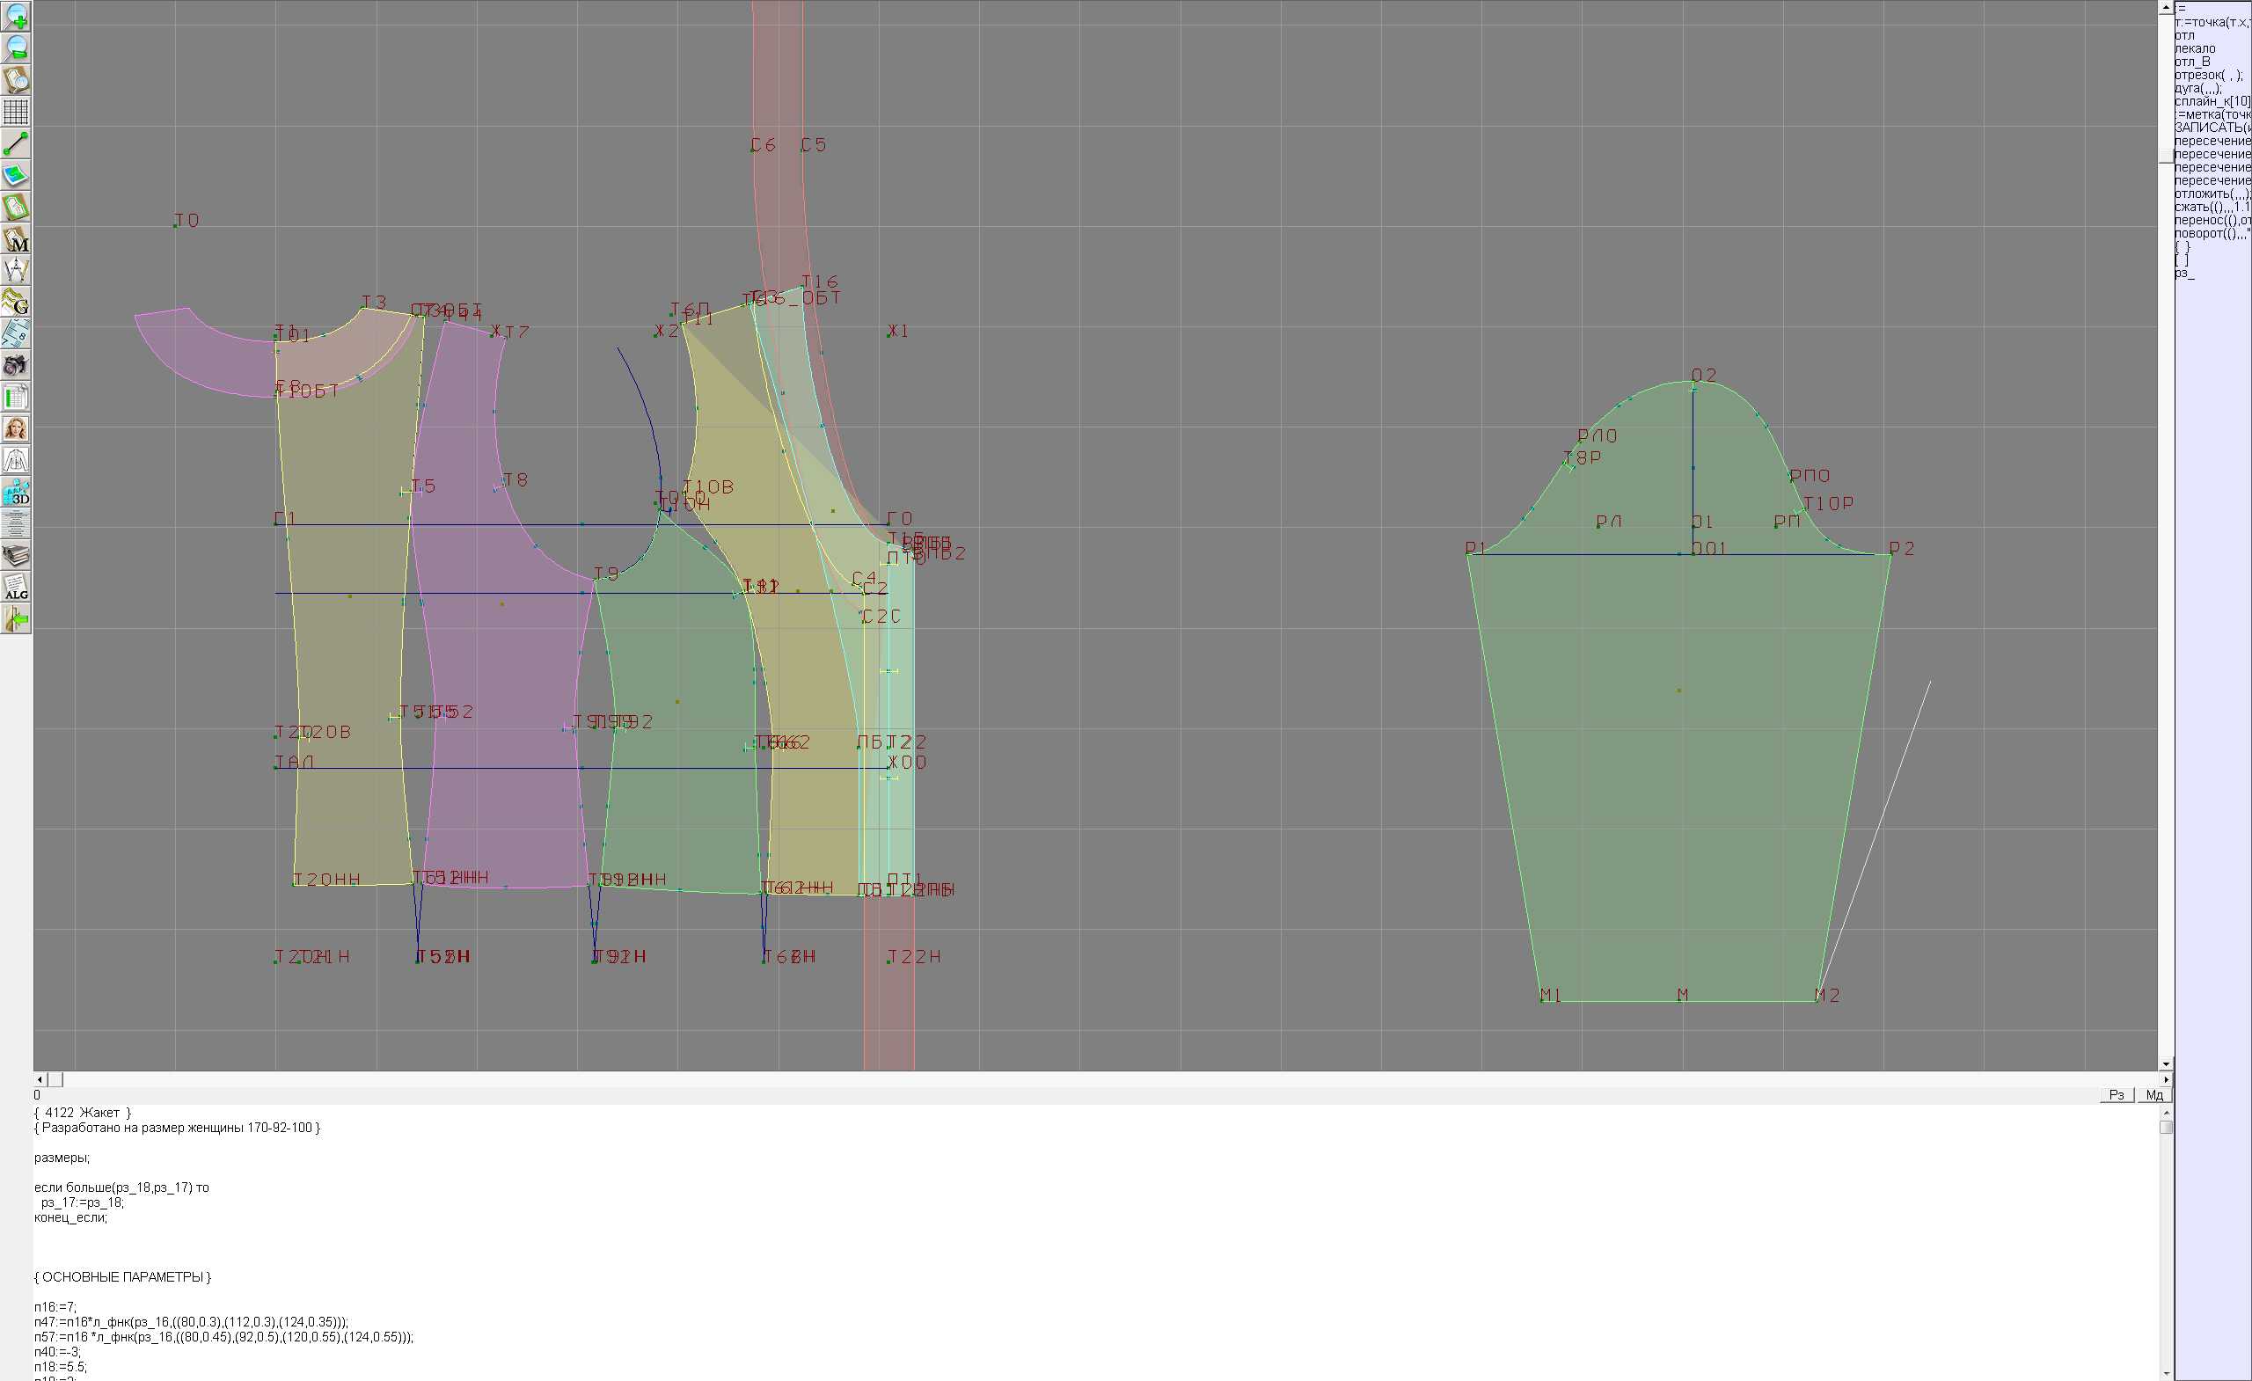Image resolution: width=2252 pixels, height=1381 pixels.
Task: Open the 3D view icon
Action: 16,493
